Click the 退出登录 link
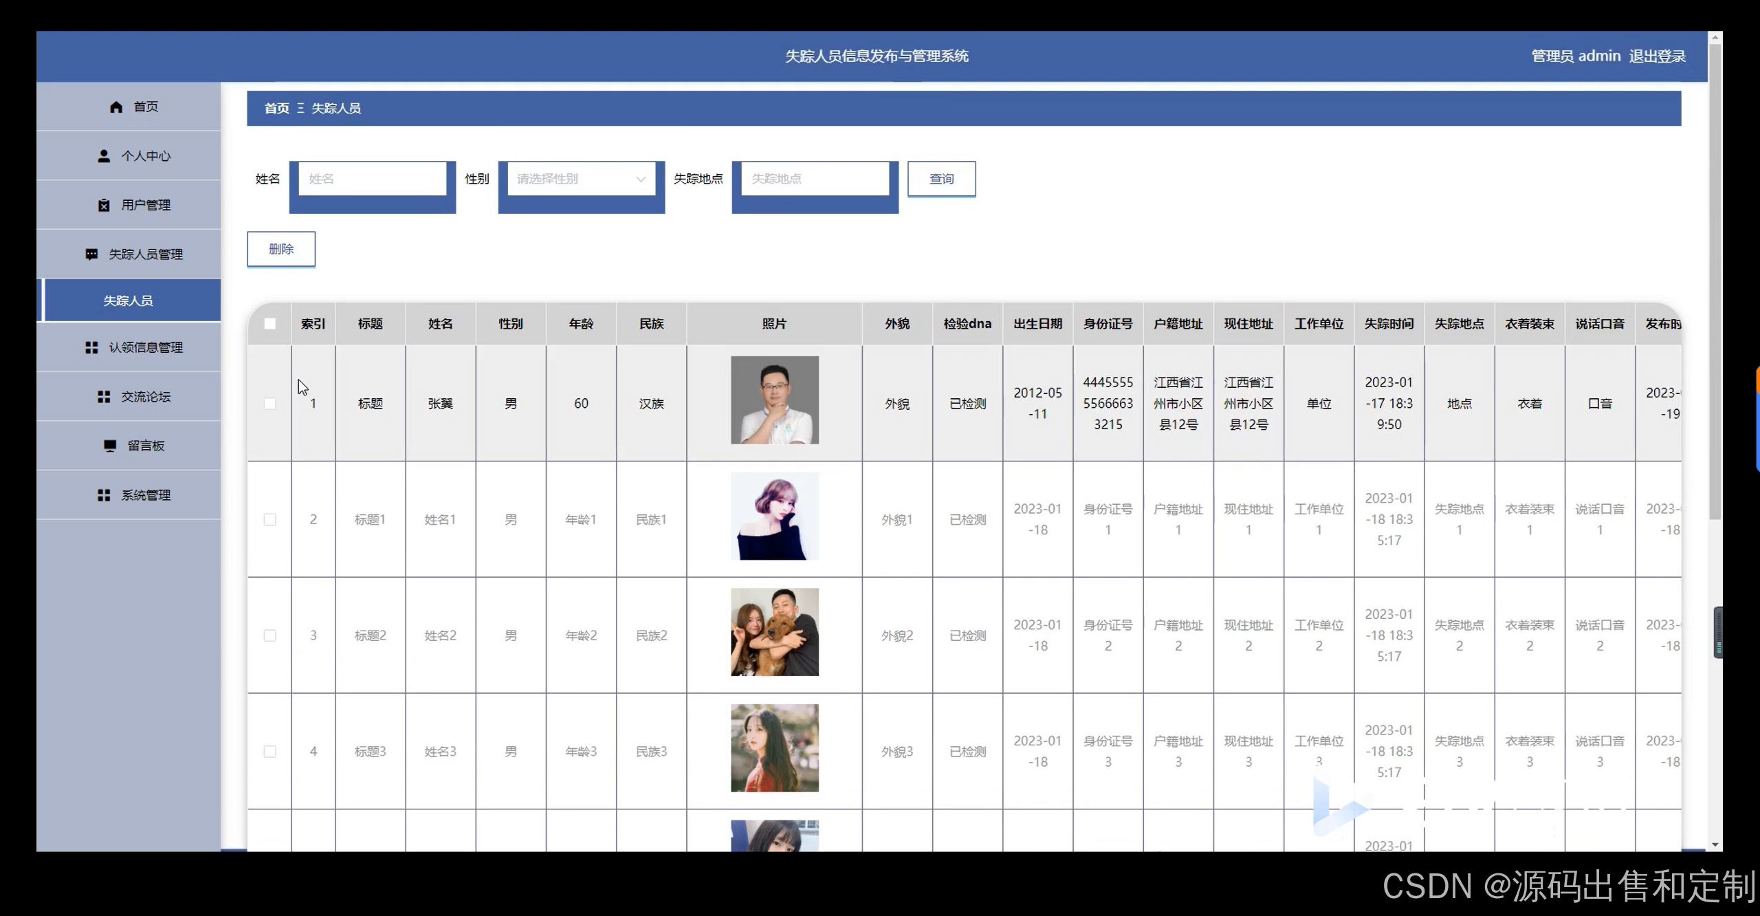The width and height of the screenshot is (1760, 916). [x=1657, y=56]
